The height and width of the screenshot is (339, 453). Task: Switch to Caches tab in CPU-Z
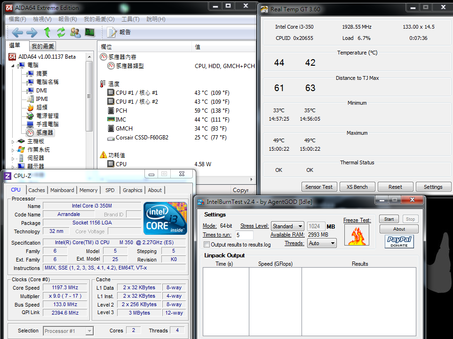pyautogui.click(x=37, y=190)
